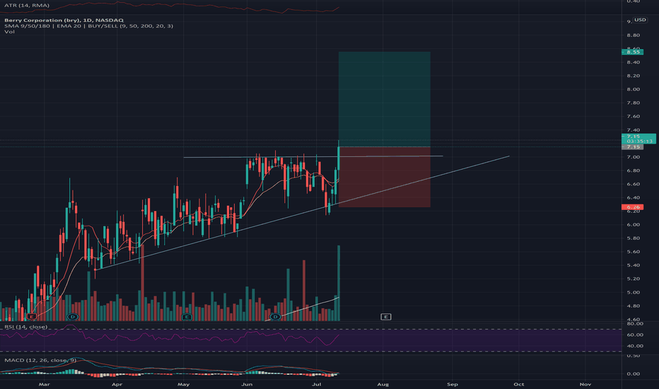Select the MACD (12, 26, close, 9) legend

[x=40, y=361]
